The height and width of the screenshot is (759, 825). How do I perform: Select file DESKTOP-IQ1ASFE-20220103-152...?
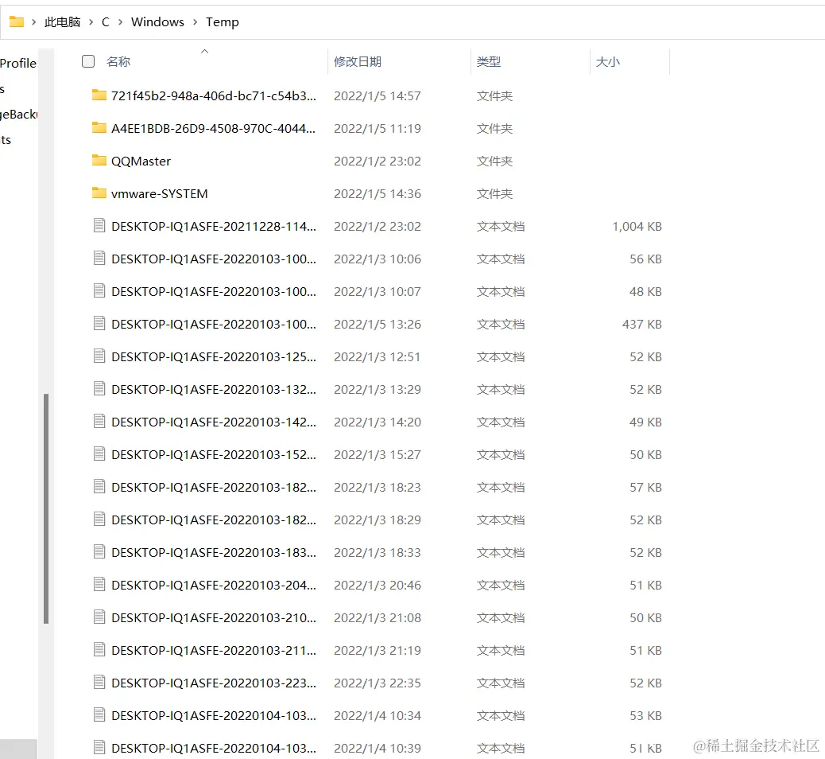pos(214,454)
